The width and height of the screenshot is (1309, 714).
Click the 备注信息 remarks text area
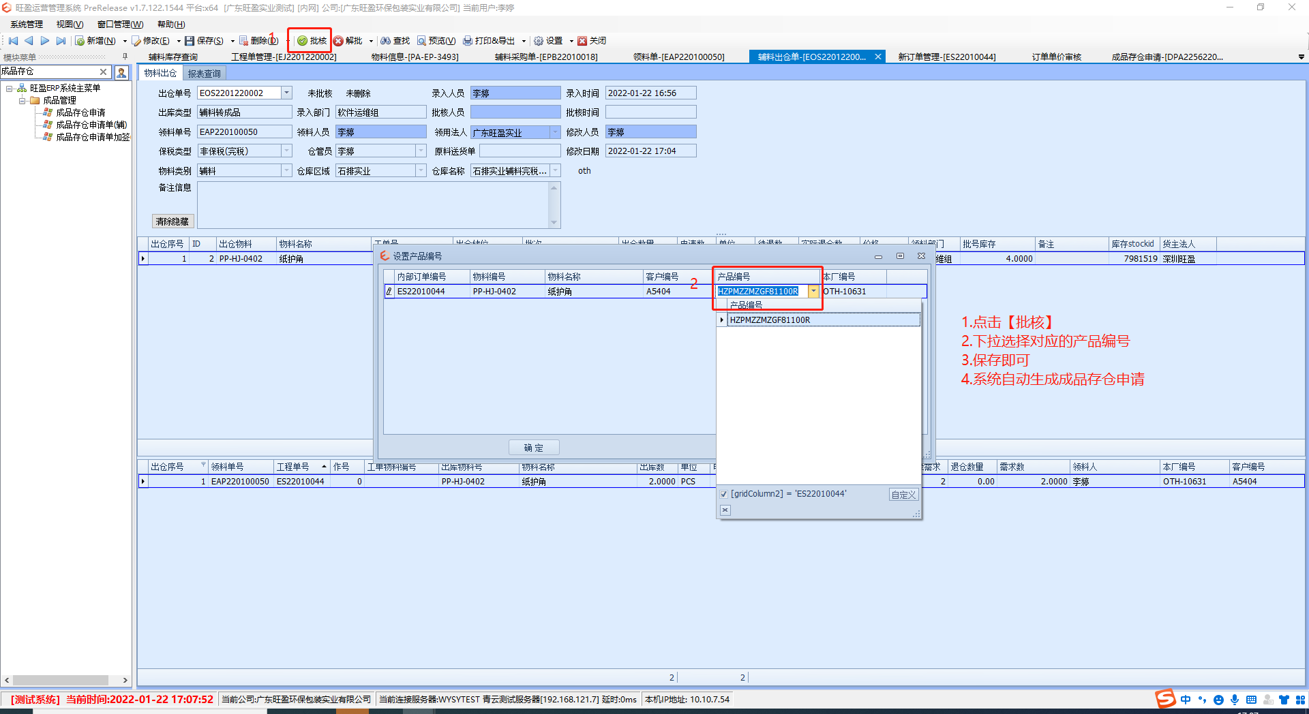(x=373, y=204)
